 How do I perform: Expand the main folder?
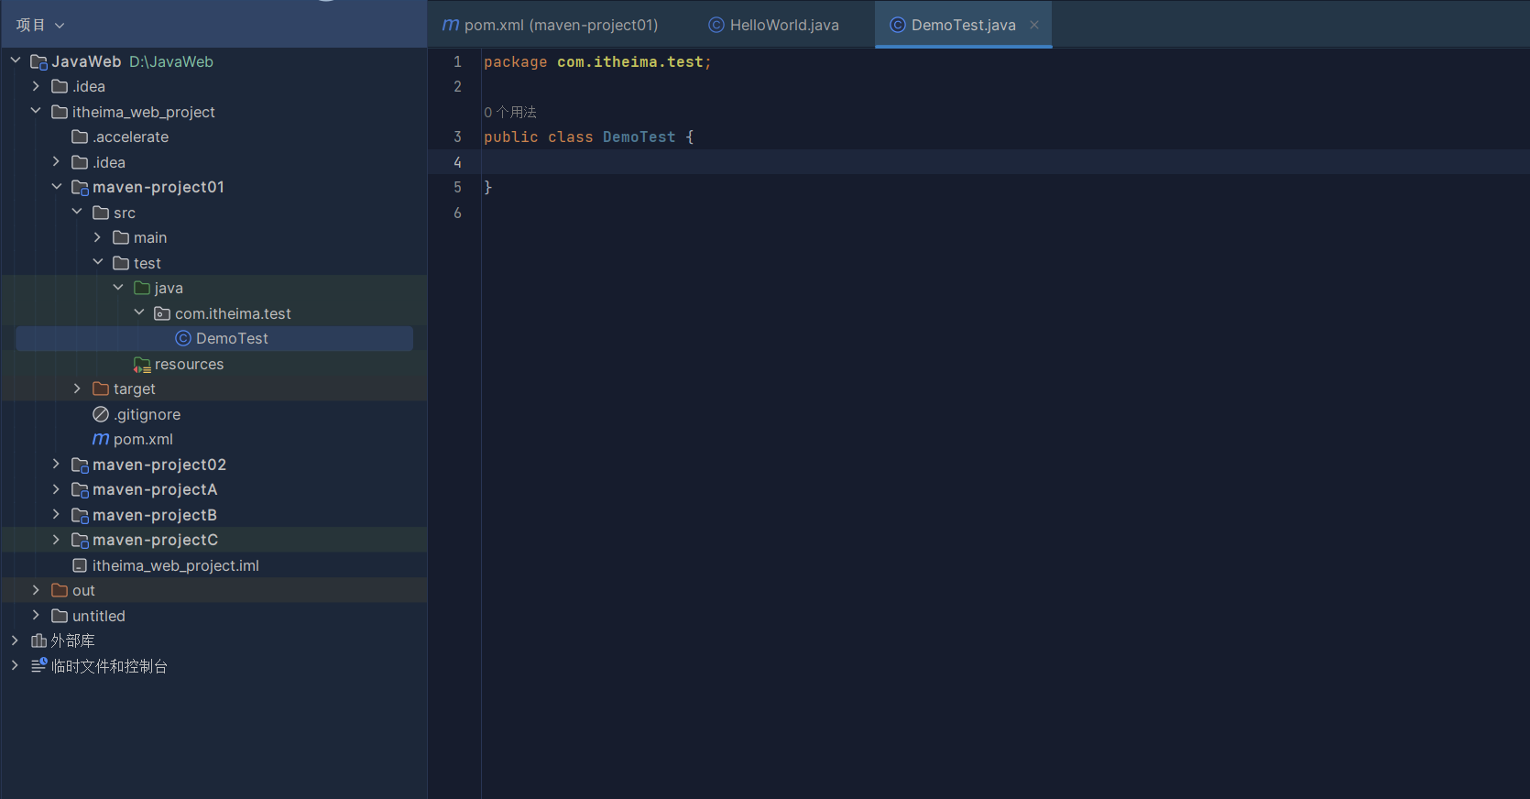click(x=97, y=237)
